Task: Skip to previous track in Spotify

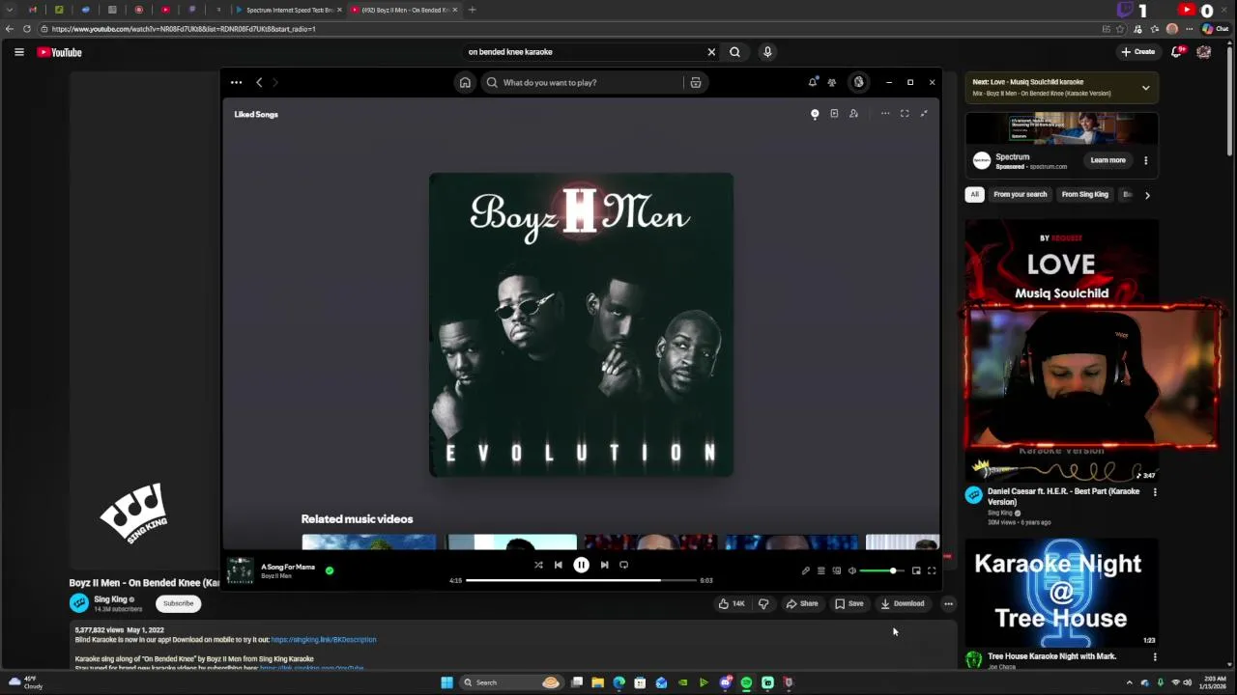Action: point(559,565)
